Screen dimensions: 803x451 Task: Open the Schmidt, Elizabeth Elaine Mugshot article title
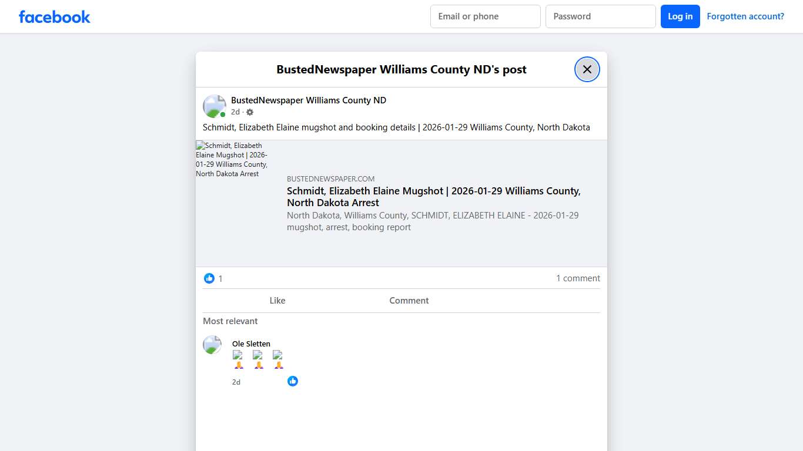[433, 197]
